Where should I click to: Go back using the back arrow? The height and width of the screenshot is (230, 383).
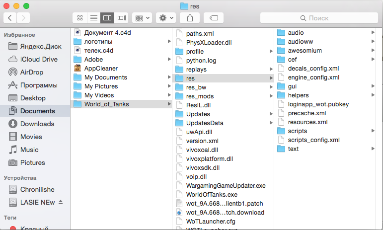10,18
